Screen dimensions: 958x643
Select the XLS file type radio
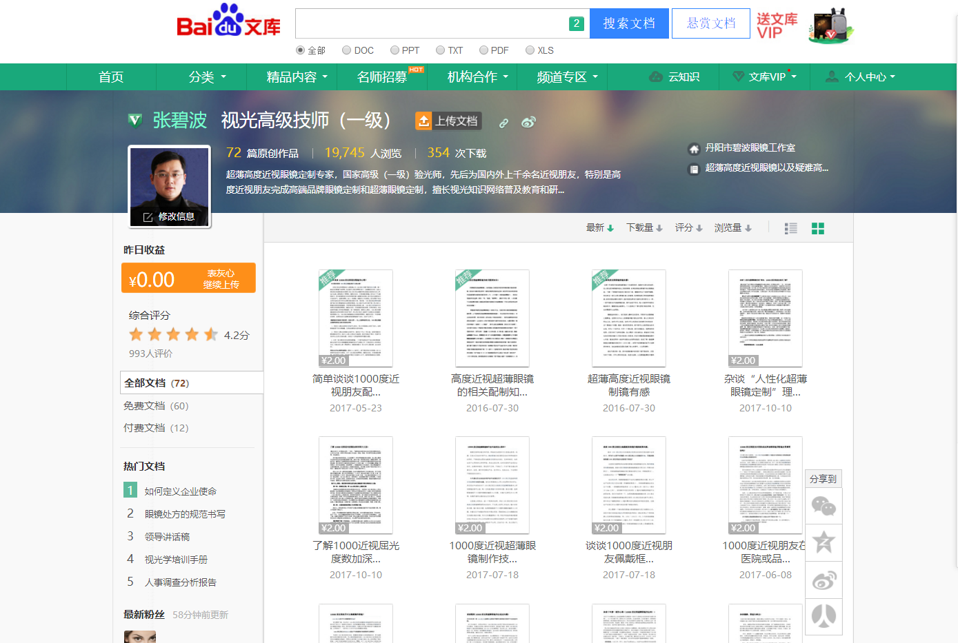coord(530,50)
